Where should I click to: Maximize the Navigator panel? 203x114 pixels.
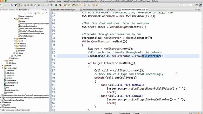[x=46, y=9]
